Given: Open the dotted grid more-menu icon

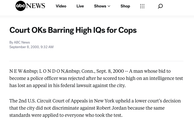Looking at the screenshot, I should [x=142, y=6].
